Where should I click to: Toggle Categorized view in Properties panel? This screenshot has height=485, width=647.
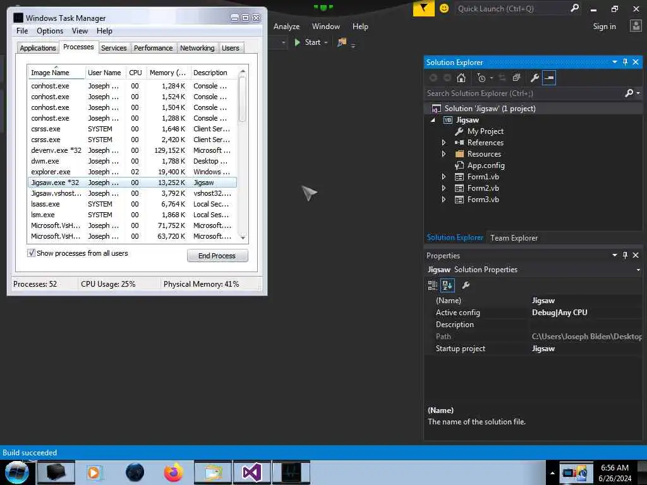[432, 285]
